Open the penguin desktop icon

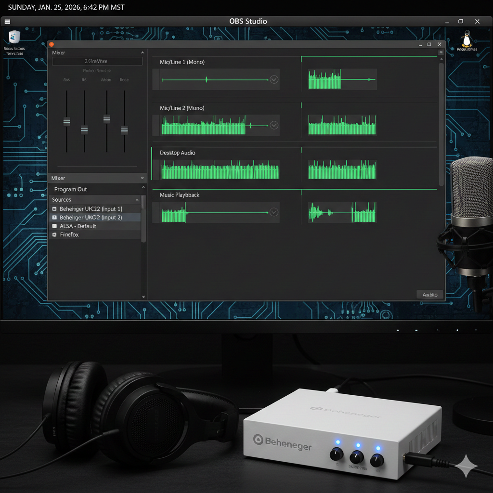tap(466, 39)
